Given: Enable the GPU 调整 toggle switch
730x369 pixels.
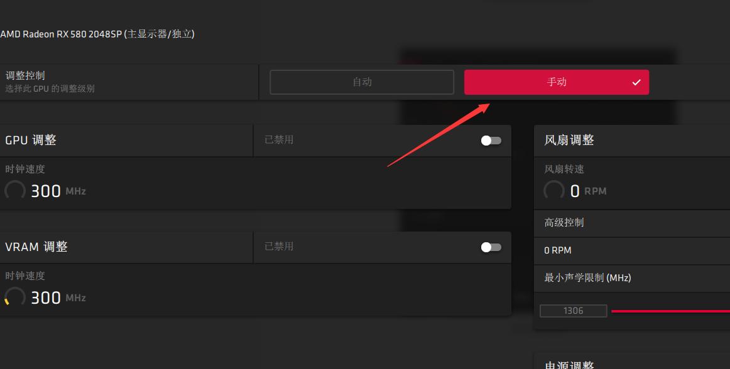Looking at the screenshot, I should pyautogui.click(x=491, y=141).
